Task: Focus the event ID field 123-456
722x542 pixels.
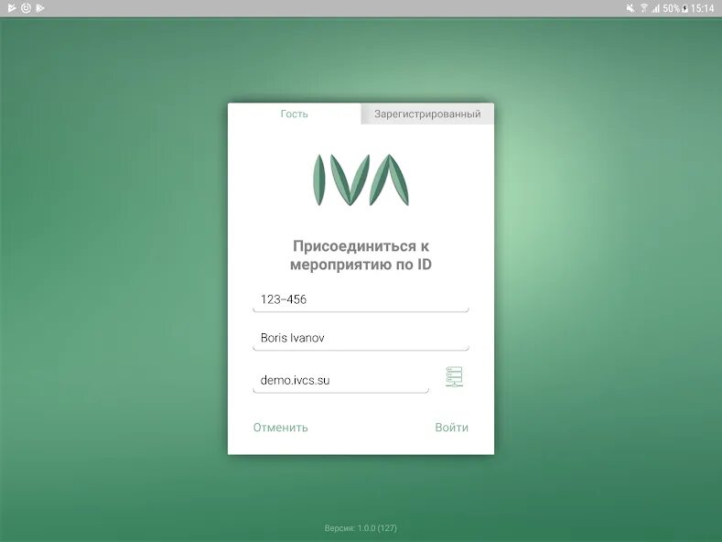Action: (361, 300)
